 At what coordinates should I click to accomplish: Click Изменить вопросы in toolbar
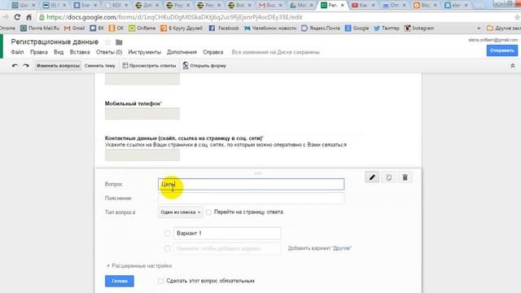click(58, 66)
